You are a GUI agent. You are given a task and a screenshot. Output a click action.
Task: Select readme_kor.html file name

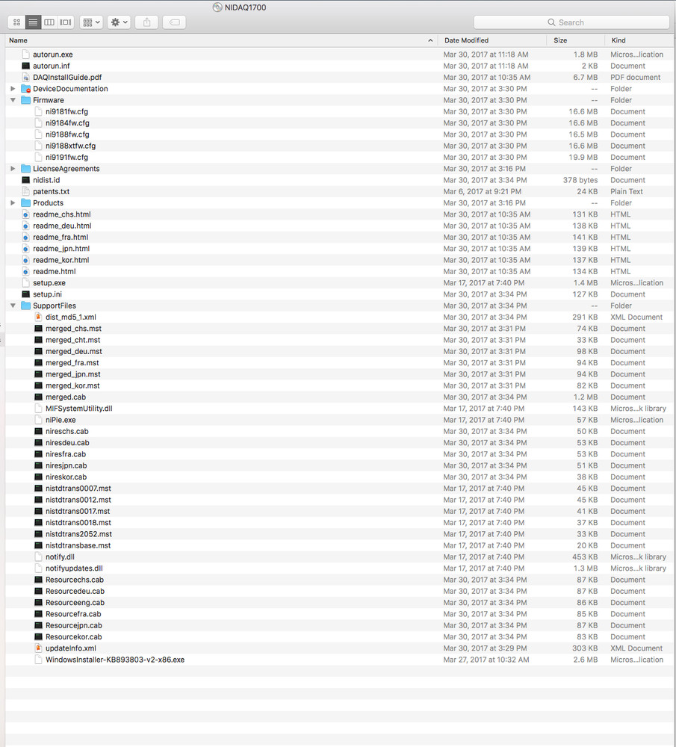click(61, 260)
